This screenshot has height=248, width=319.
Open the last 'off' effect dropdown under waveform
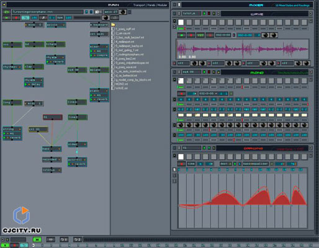coord(287,63)
